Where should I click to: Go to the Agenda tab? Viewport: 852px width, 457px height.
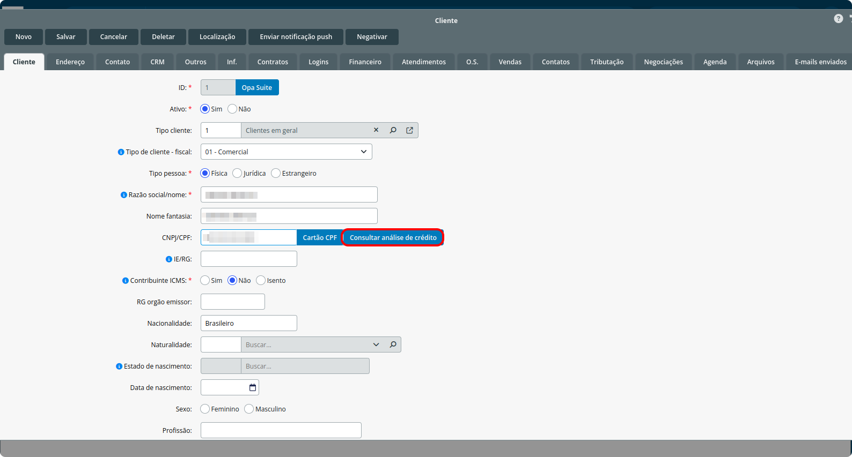(x=715, y=62)
